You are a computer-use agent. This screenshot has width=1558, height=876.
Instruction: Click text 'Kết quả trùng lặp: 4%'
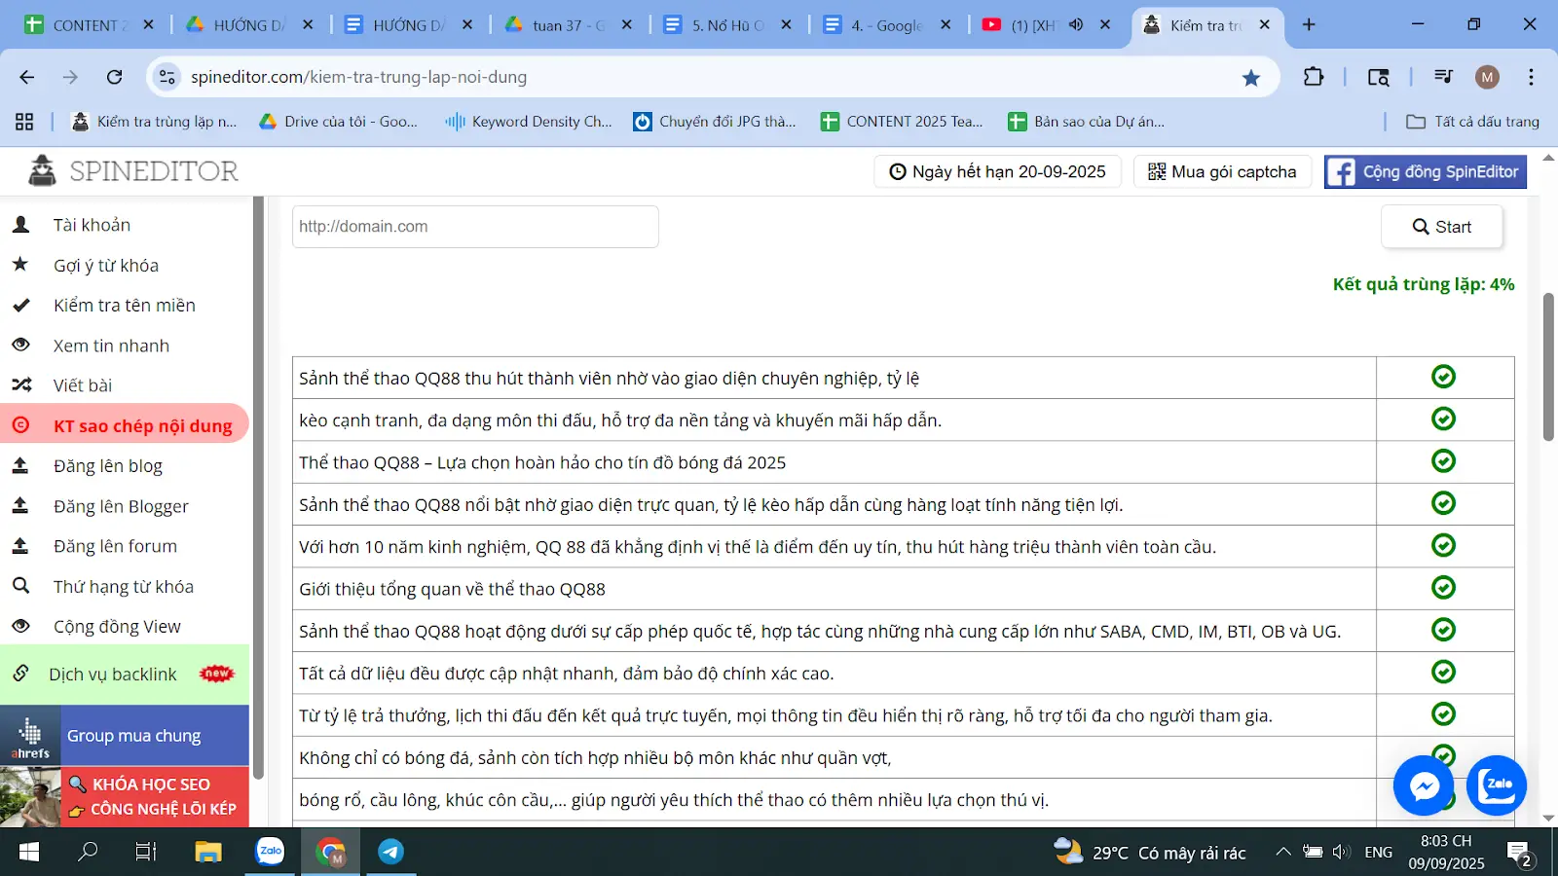click(1424, 284)
